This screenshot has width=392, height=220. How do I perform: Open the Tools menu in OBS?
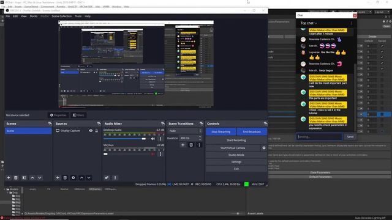78,16
